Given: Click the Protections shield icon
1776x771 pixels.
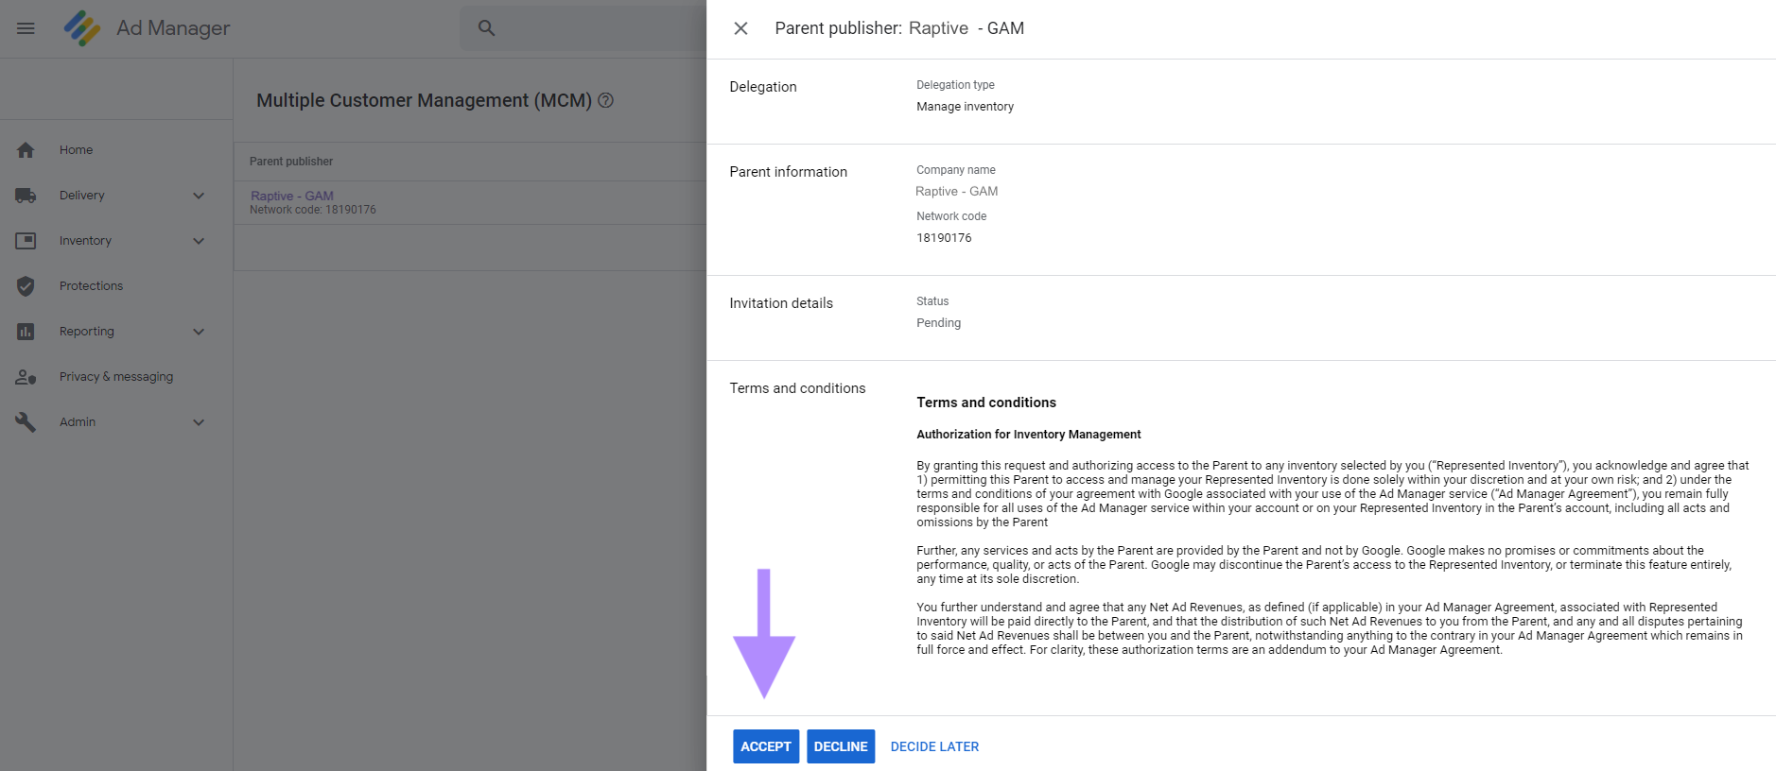Looking at the screenshot, I should 26,286.
